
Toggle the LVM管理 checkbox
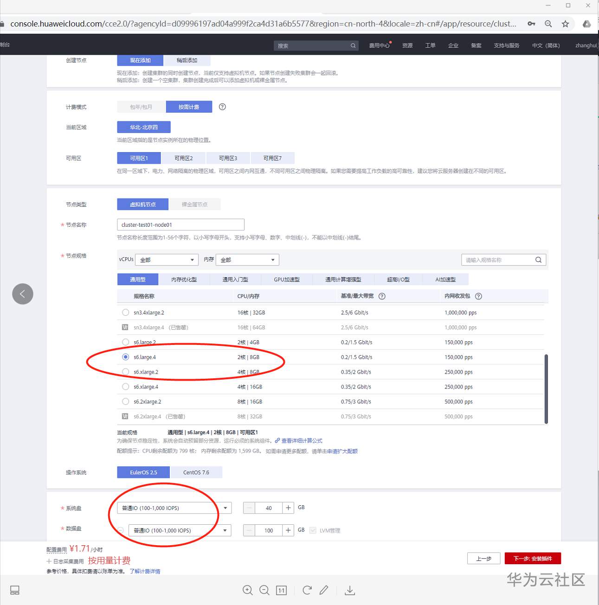[313, 530]
